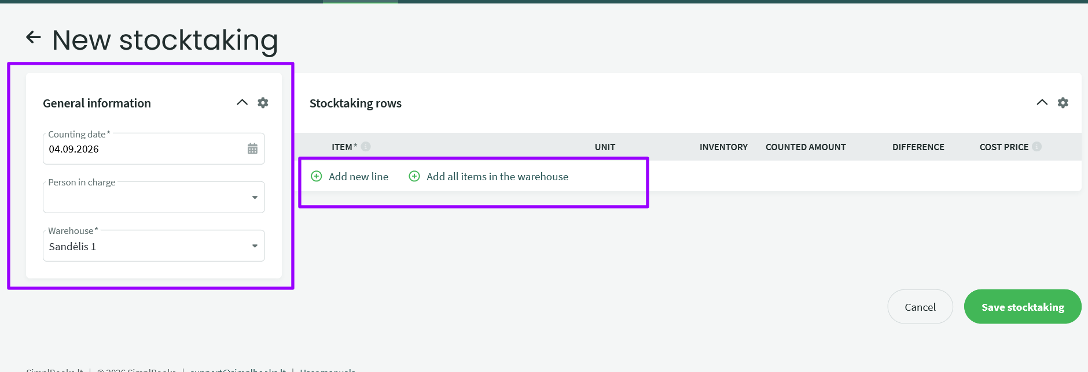Open the Counting date calendar picker

(x=252, y=149)
